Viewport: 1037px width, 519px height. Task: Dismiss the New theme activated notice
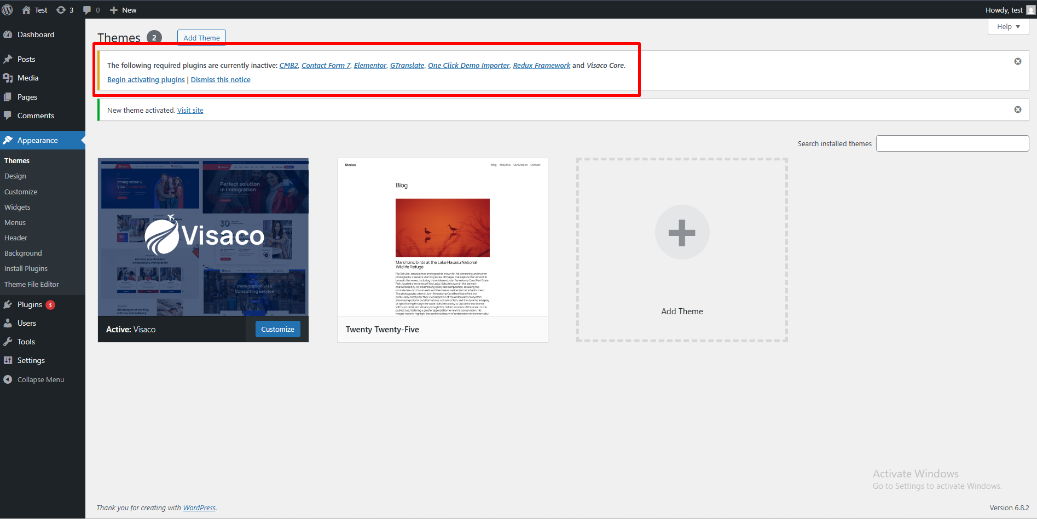coord(1017,109)
